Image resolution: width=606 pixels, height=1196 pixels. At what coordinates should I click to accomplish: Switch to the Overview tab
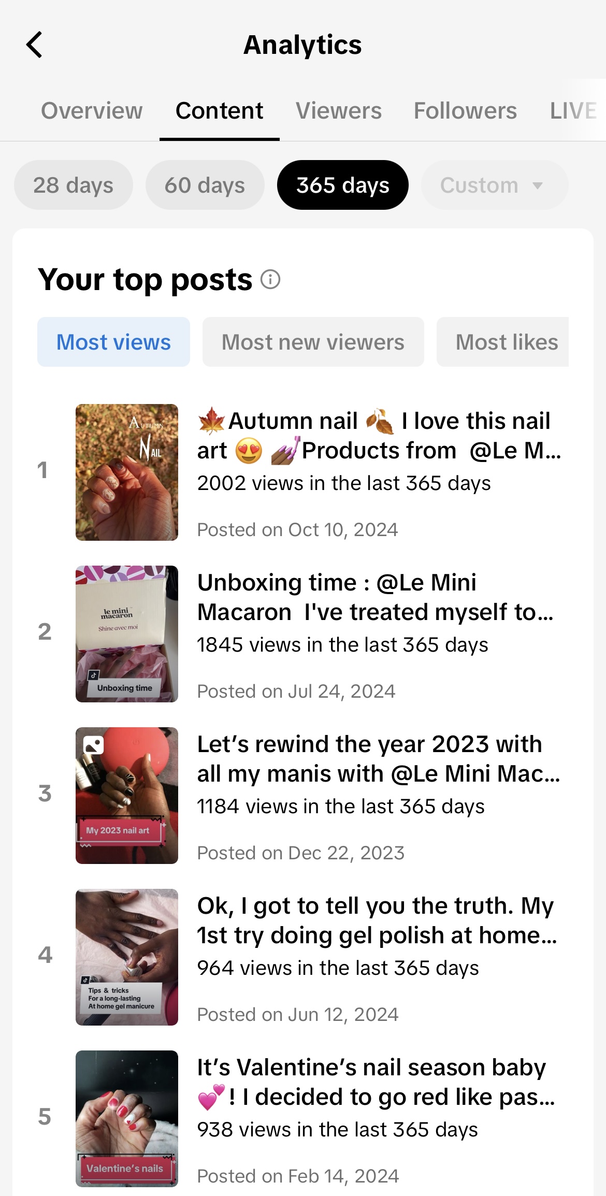point(92,111)
